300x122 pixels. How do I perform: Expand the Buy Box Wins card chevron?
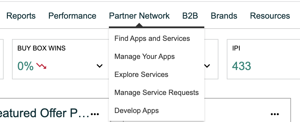point(100,66)
